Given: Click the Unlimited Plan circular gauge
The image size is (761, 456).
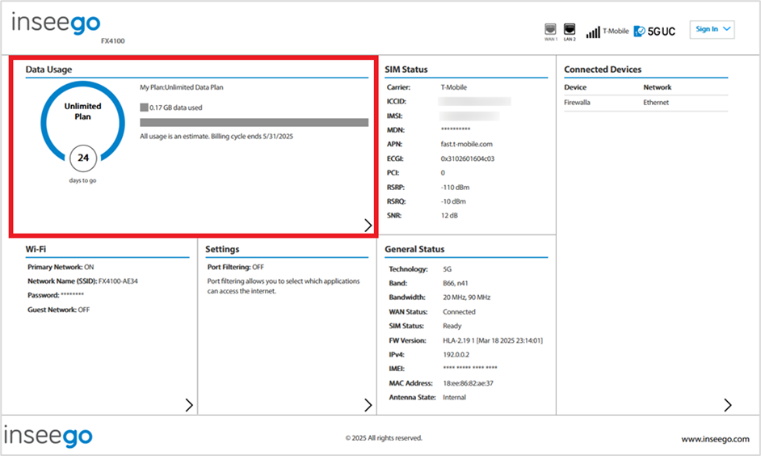Looking at the screenshot, I should click(82, 121).
